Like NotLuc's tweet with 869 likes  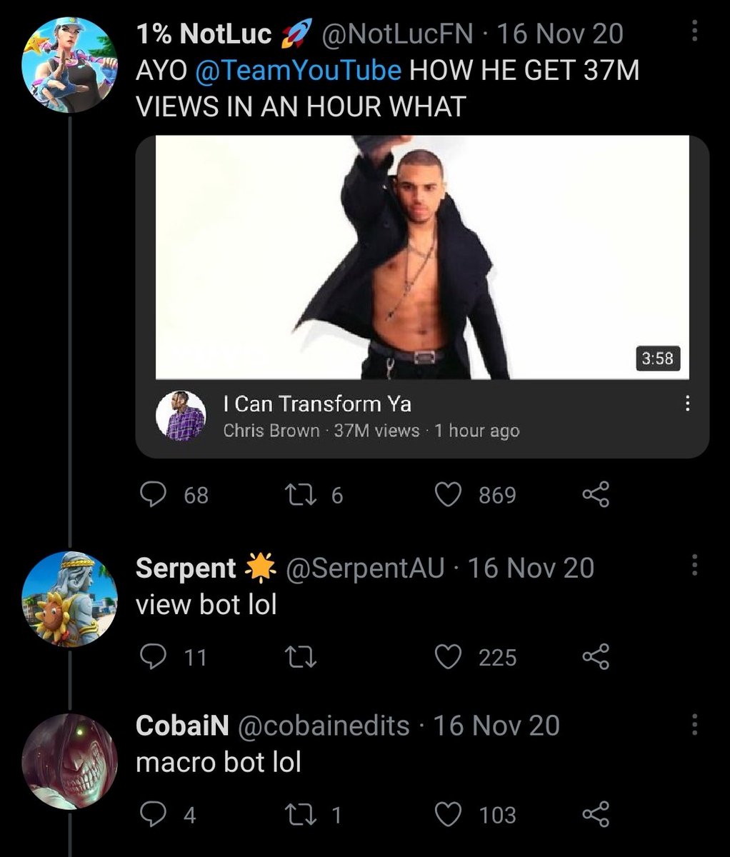coord(449,495)
